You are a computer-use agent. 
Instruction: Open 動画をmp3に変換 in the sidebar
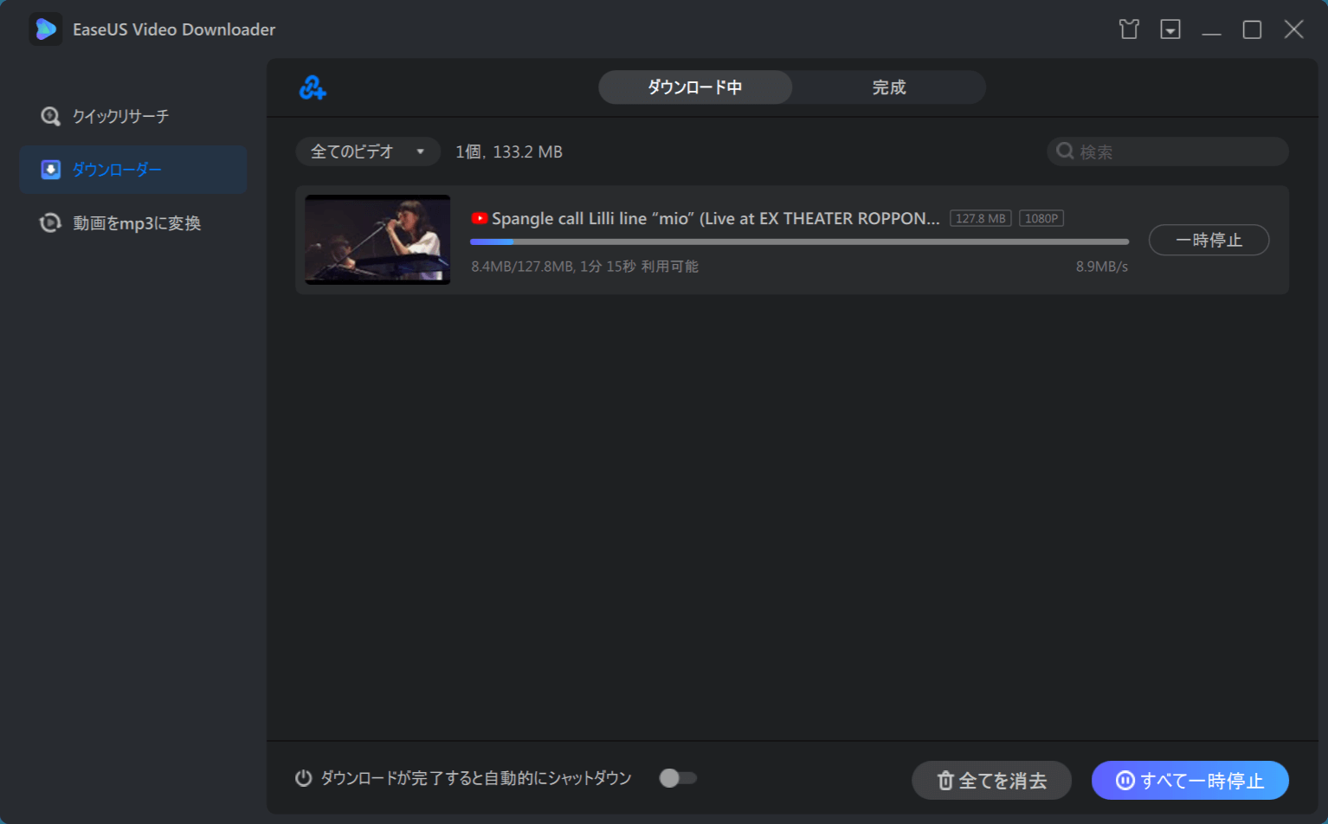point(133,223)
